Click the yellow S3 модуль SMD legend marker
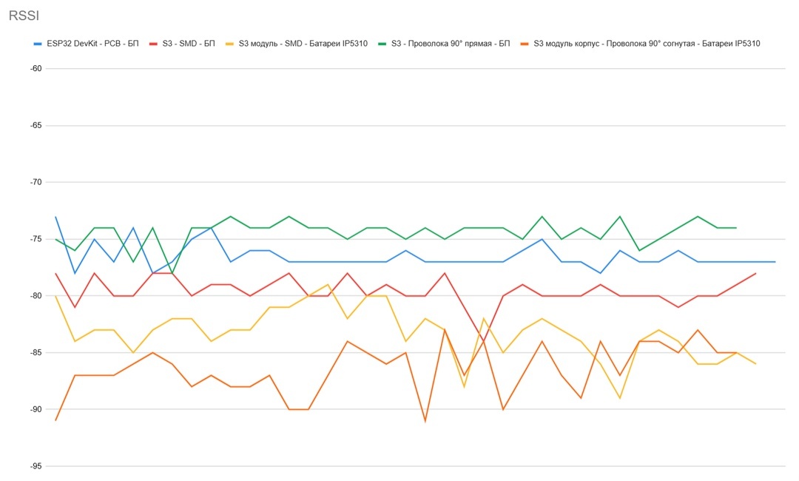This screenshot has height=481, width=799. 229,44
